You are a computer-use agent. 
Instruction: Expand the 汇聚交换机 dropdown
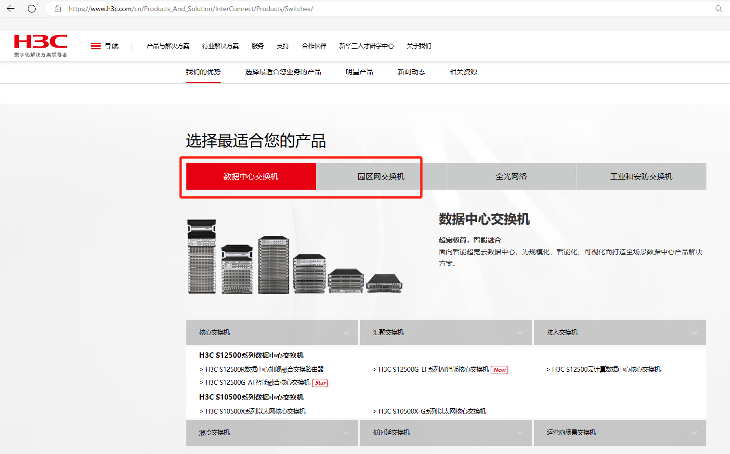pyautogui.click(x=446, y=332)
